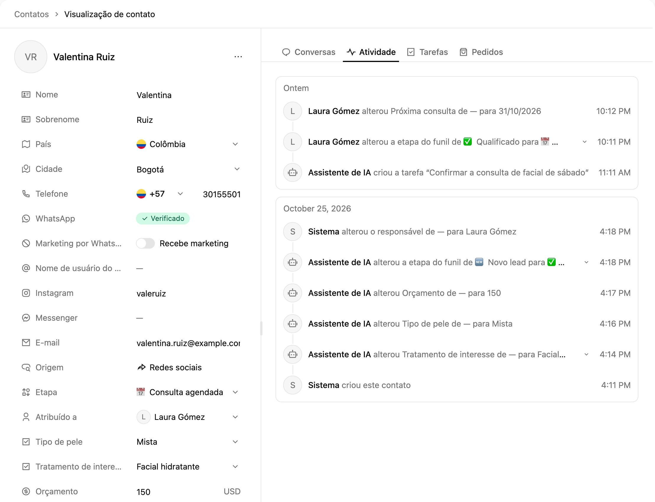Screen dimensions: 655x502
Task: Open the Cidade dropdown showing Bogotá
Action: tap(188, 169)
